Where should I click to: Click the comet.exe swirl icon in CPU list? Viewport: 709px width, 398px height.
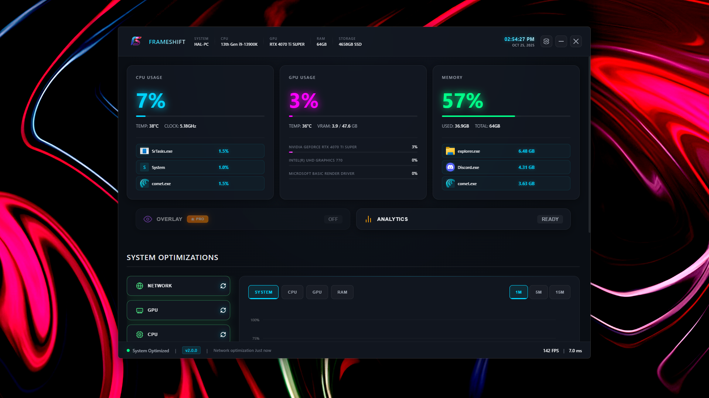point(144,183)
